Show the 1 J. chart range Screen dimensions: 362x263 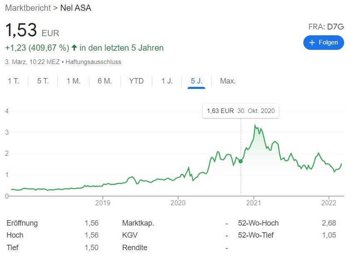(167, 81)
